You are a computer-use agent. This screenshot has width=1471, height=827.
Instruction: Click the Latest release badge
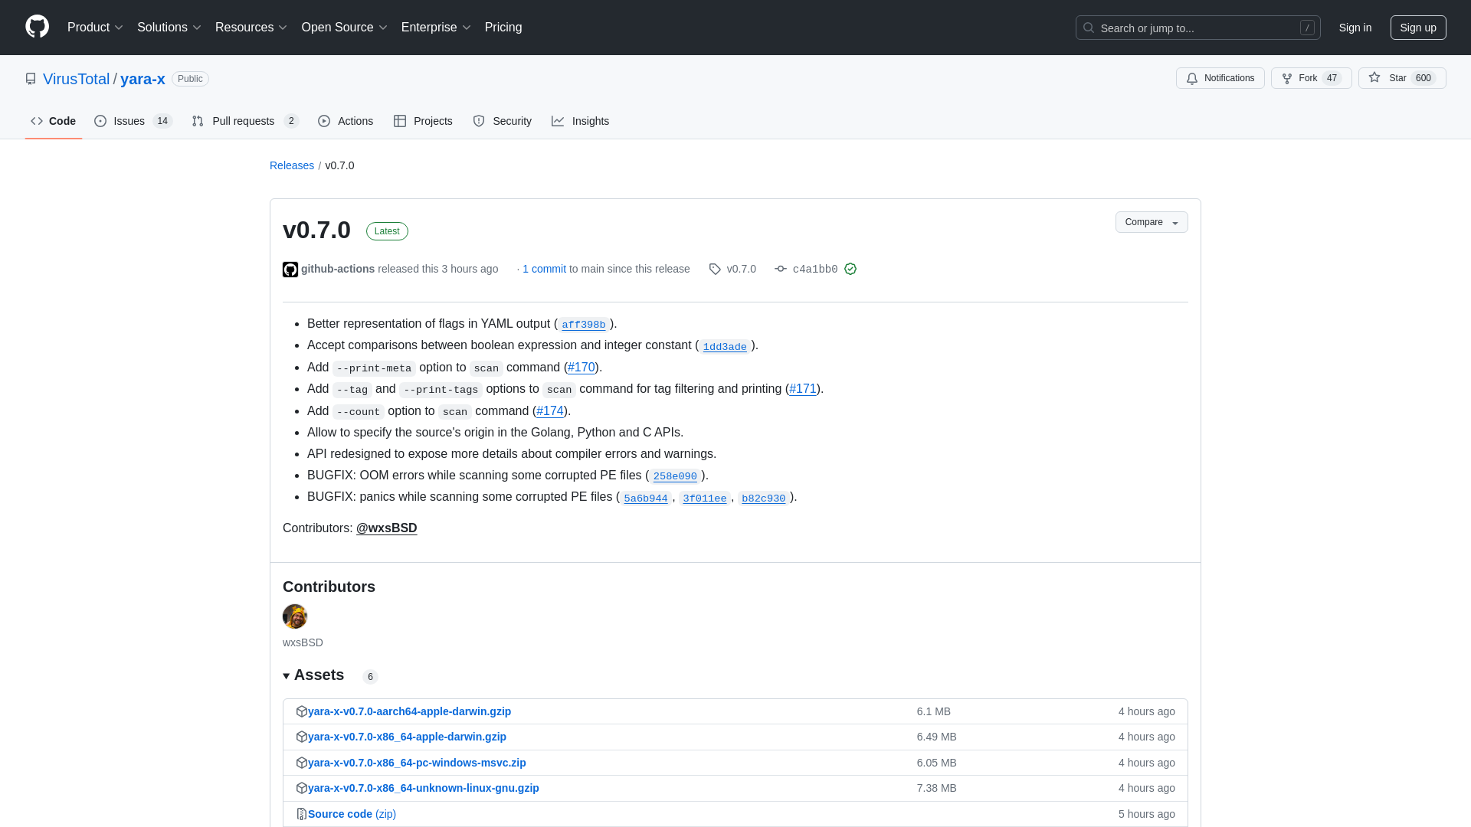387,231
